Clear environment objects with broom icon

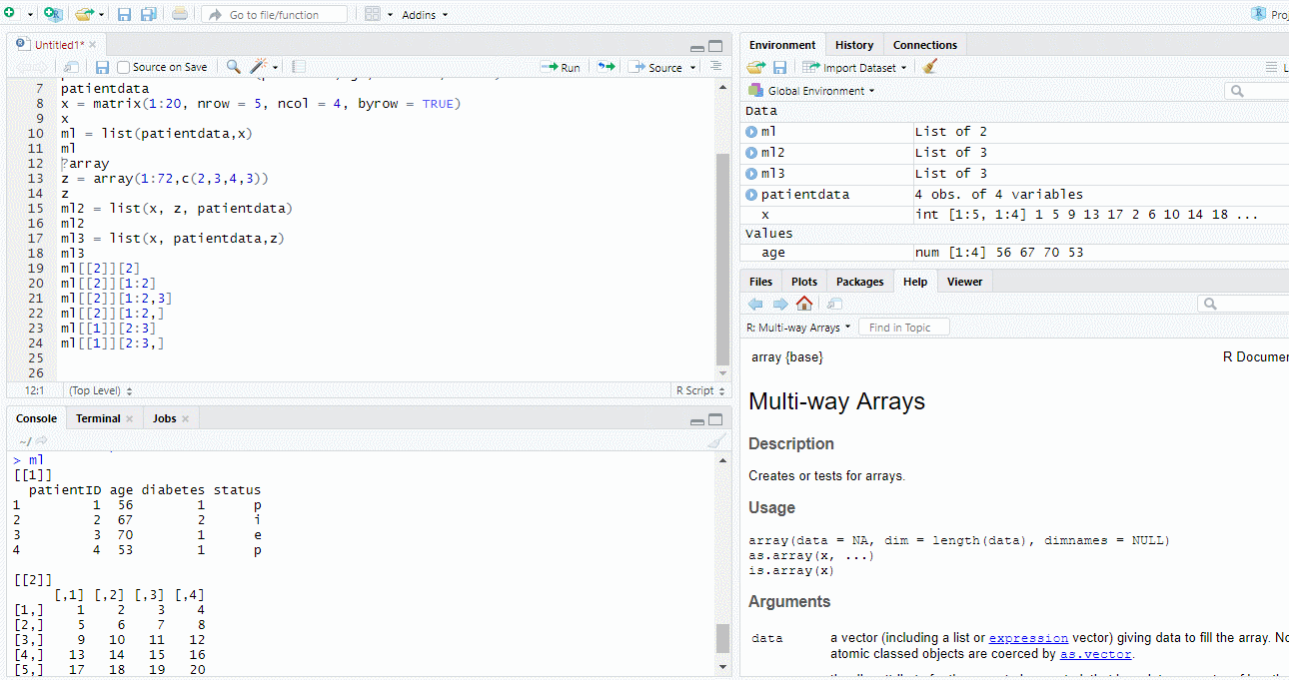pos(930,67)
